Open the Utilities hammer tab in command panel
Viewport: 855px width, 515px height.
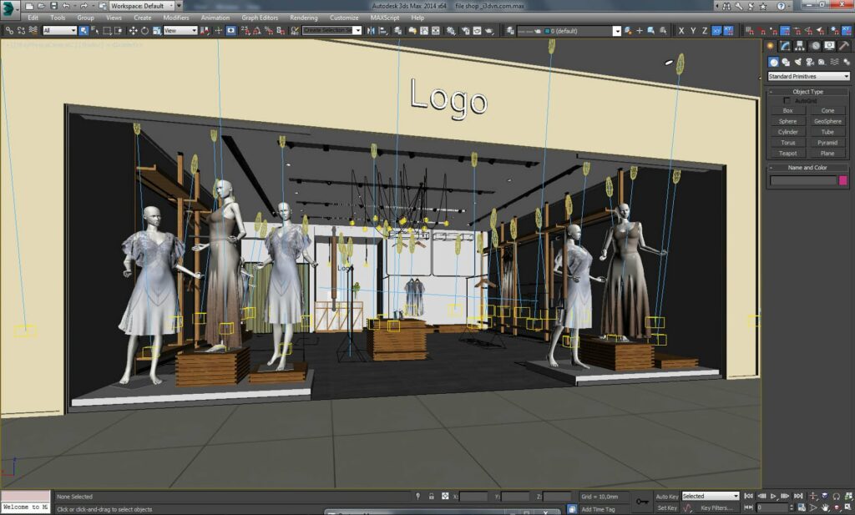pos(844,46)
